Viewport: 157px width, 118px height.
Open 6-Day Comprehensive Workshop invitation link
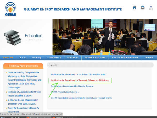(x=25, y=80)
